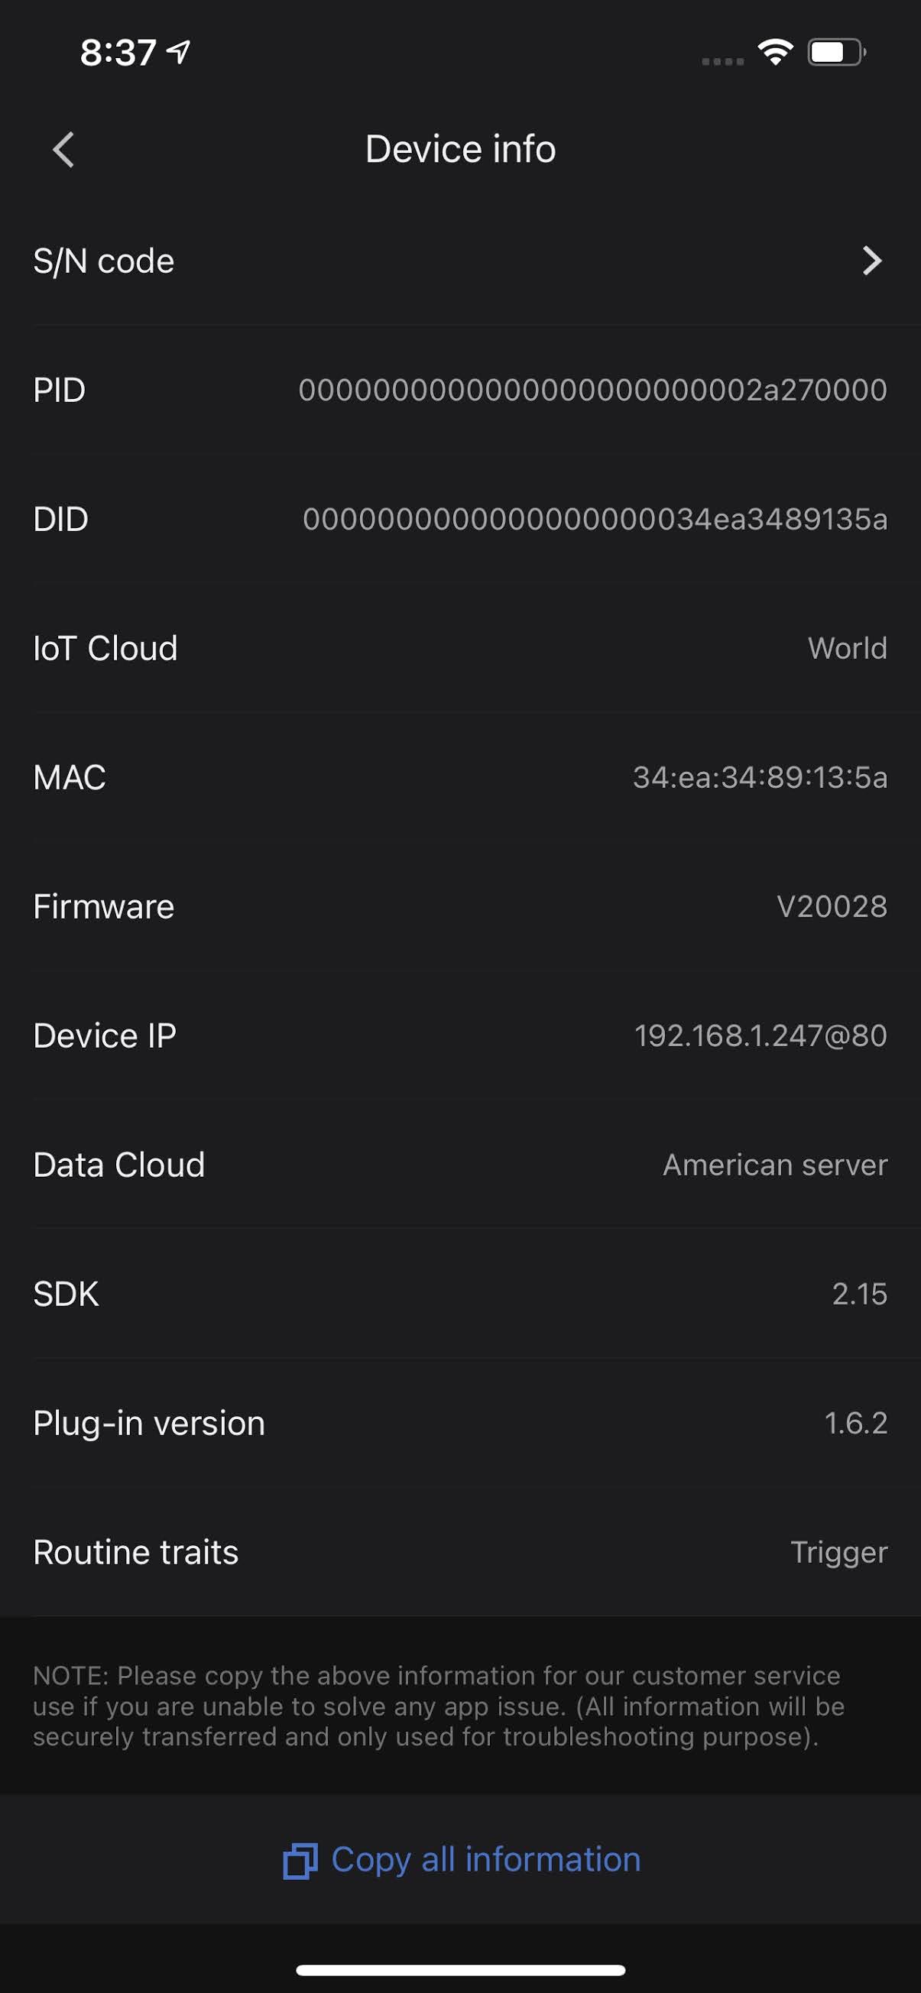Expand the S/N code chevron
The image size is (921, 1993).
point(871,261)
